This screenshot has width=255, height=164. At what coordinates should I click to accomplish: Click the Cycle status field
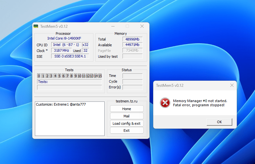click(x=132, y=81)
